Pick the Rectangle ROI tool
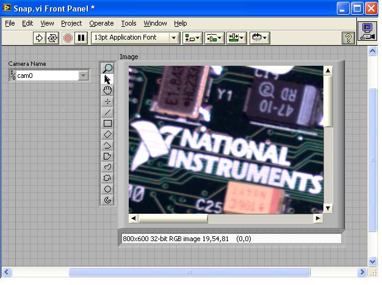The height and width of the screenshot is (285, 382). tap(107, 123)
